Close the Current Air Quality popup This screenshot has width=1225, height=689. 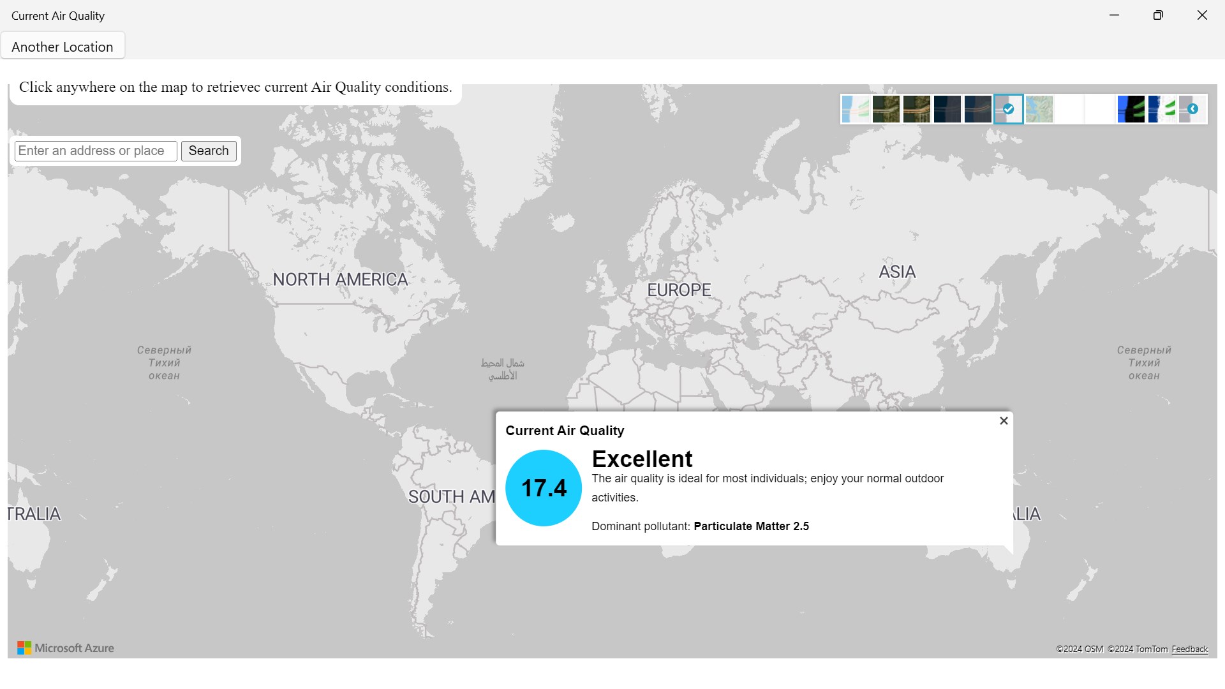(x=1004, y=421)
